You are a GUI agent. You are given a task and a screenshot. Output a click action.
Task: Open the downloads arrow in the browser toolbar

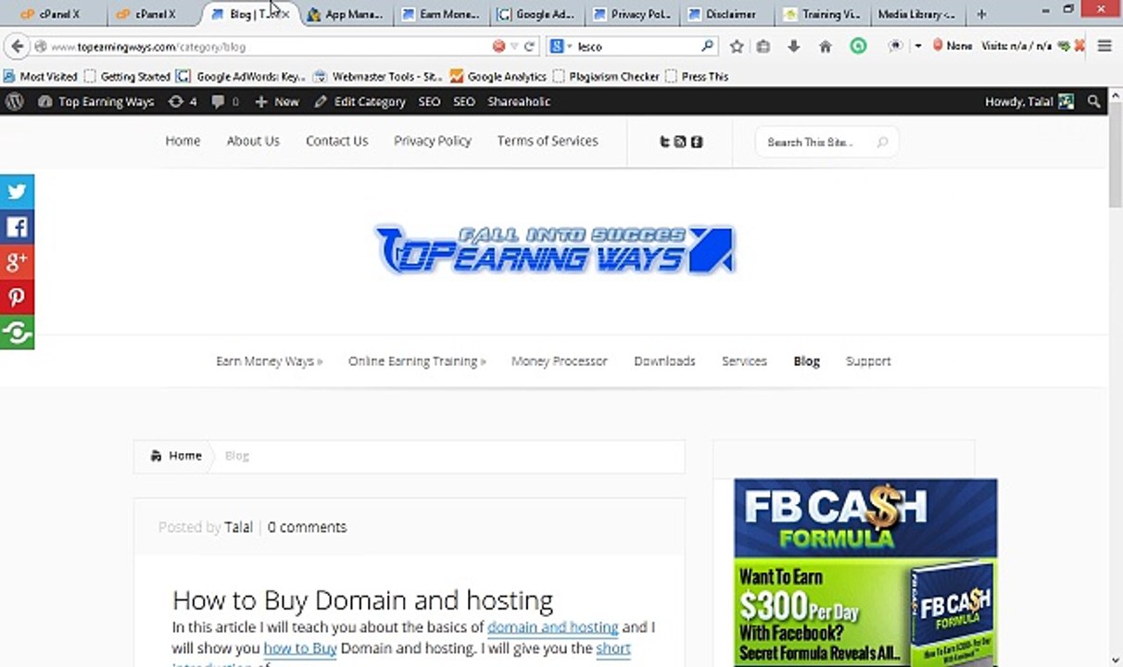click(x=794, y=46)
